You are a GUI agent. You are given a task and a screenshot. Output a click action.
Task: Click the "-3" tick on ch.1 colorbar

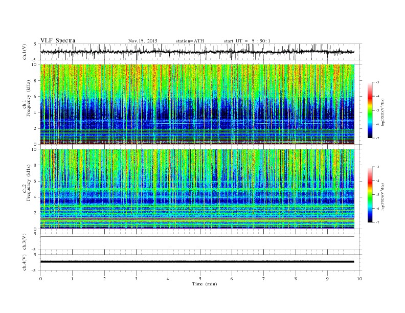tap(377, 82)
